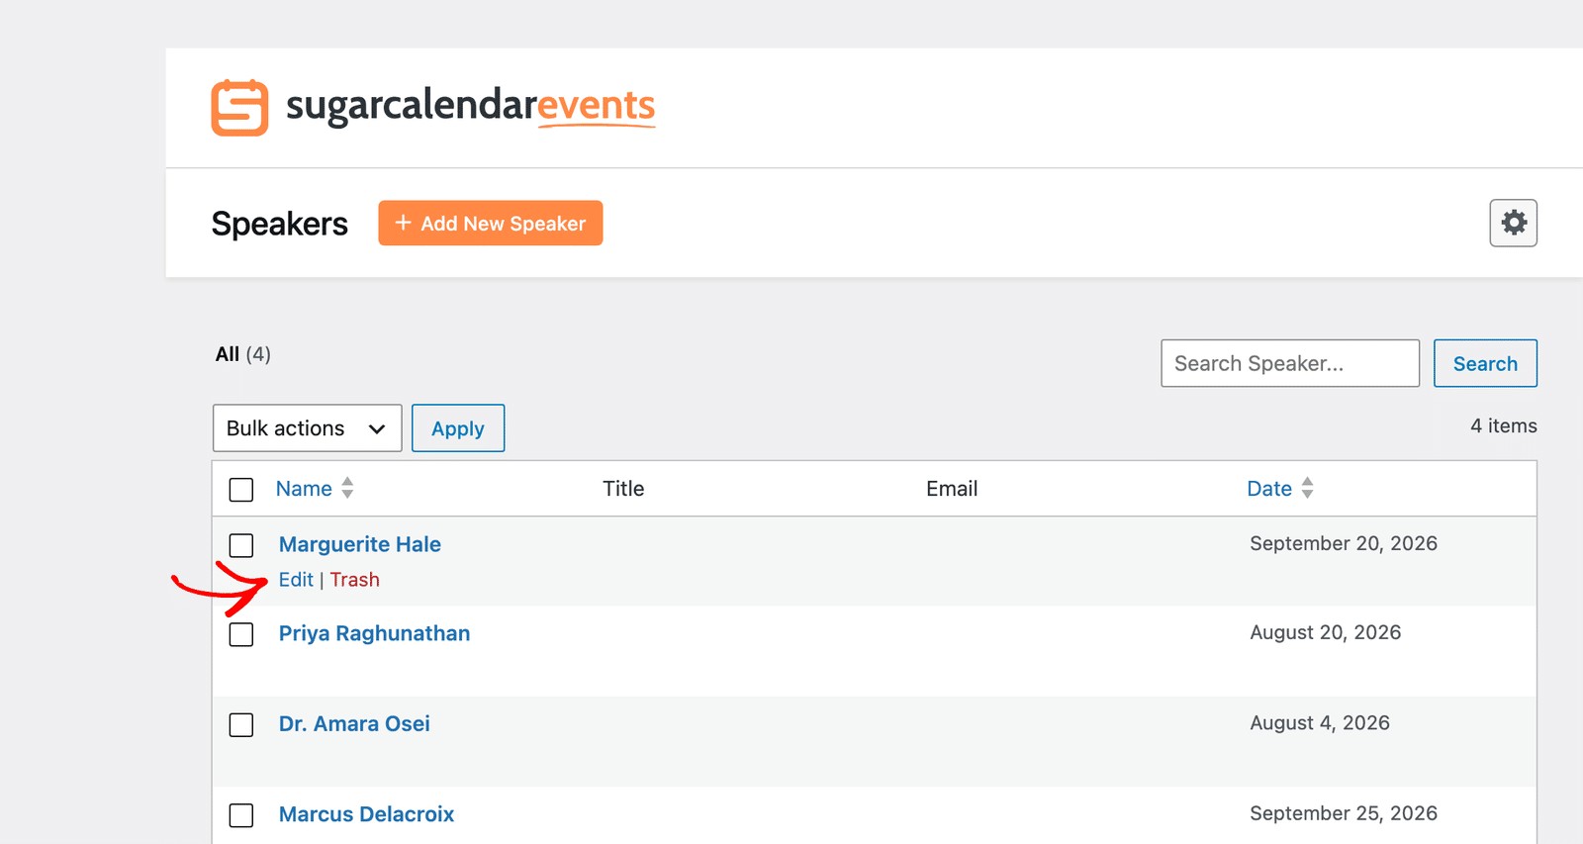Click the September 25, 2026 date cell
The height and width of the screenshot is (844, 1583).
tap(1344, 813)
